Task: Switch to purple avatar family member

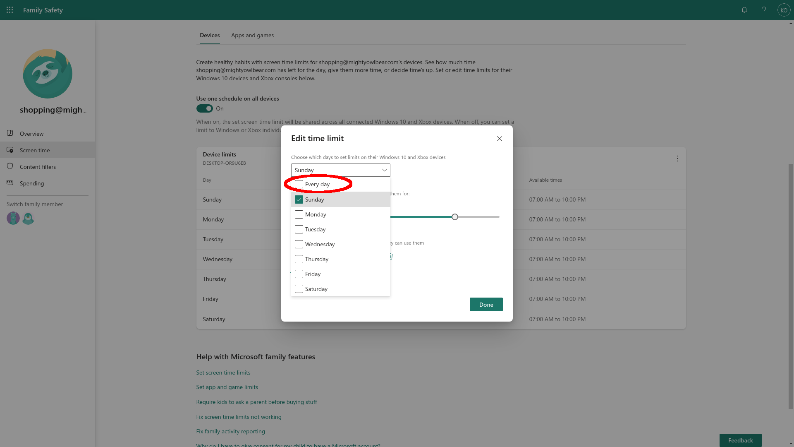Action: (13, 218)
